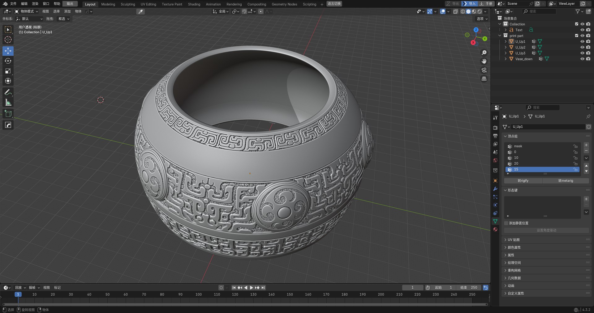
Task: Select the Measure tool
Action: 8,102
